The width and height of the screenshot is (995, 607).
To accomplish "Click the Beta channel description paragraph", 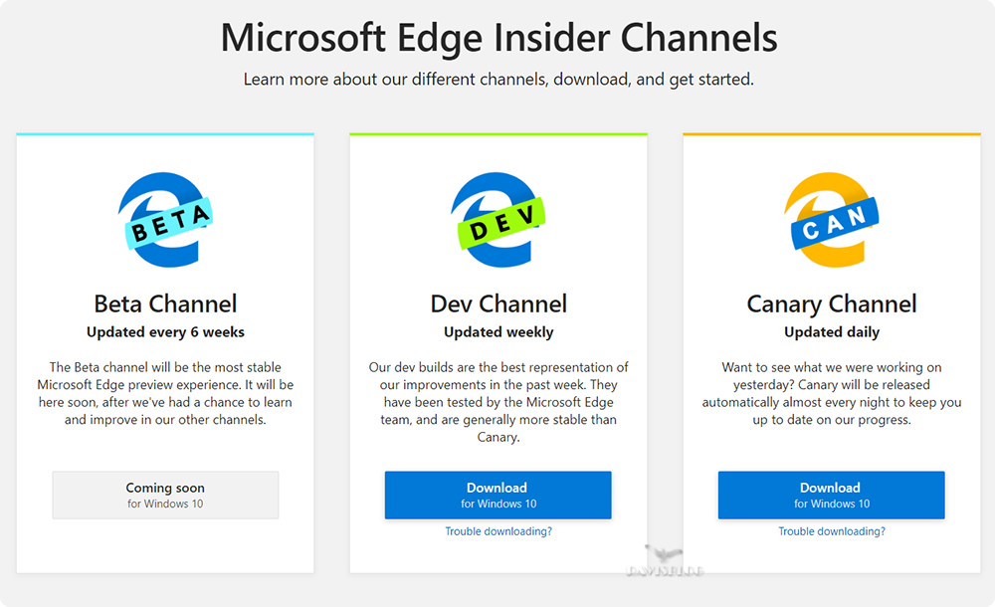I will coord(165,393).
